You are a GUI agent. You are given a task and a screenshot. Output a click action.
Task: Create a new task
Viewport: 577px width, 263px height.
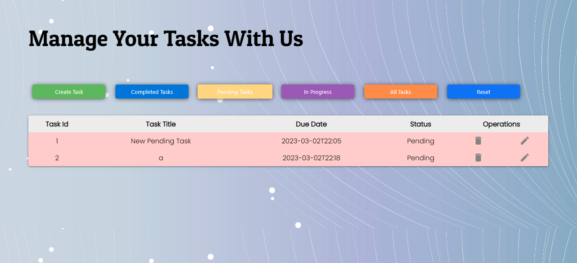pos(69,91)
